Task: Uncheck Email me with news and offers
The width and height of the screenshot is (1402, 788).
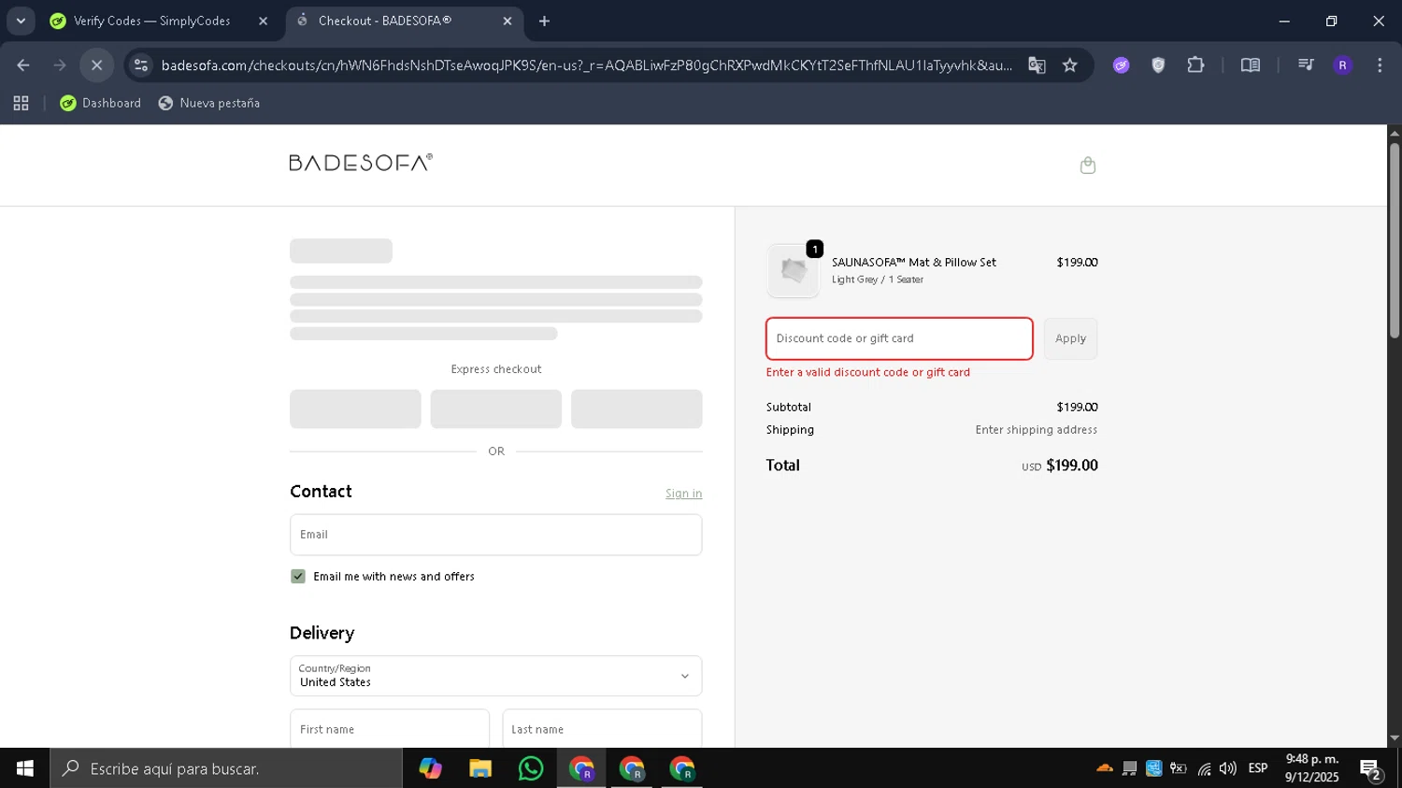Action: tap(298, 577)
